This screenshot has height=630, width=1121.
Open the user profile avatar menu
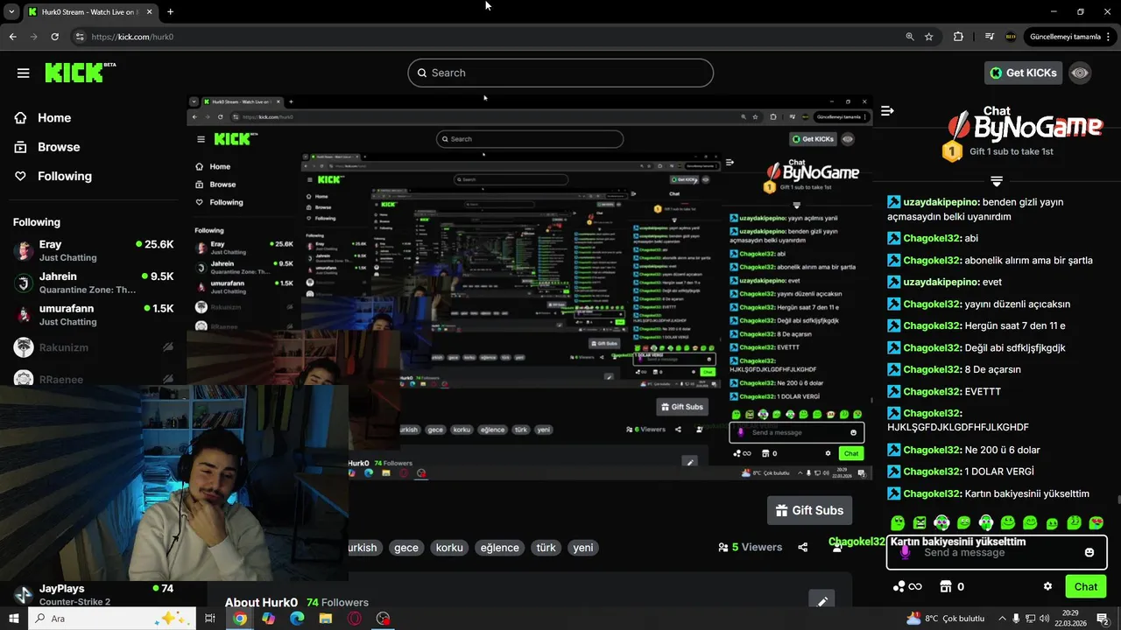coord(1080,73)
